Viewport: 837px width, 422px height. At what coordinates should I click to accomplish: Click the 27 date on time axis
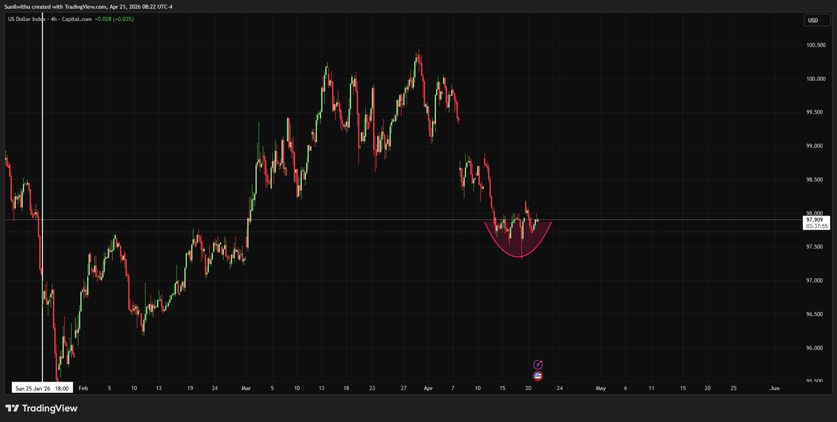point(404,387)
